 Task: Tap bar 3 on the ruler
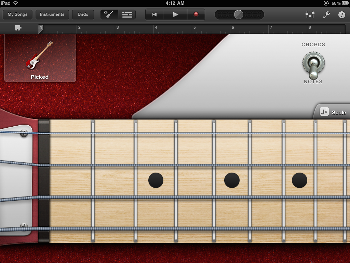pos(118,27)
